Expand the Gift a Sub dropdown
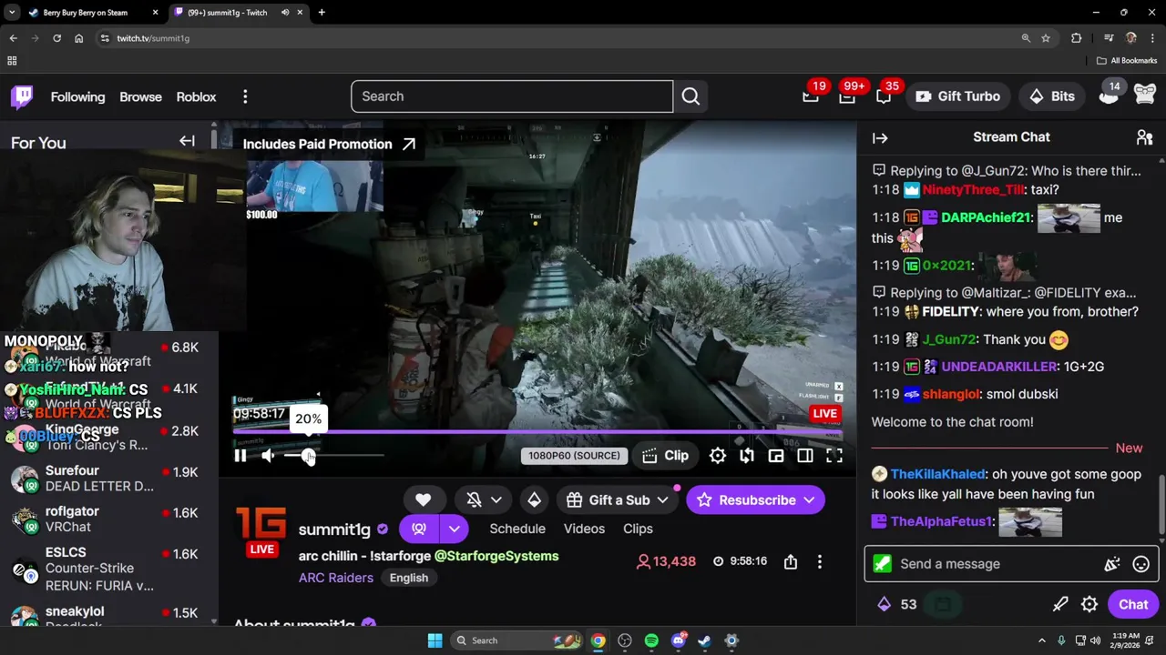Screen dimensions: 1166x655 (662, 500)
